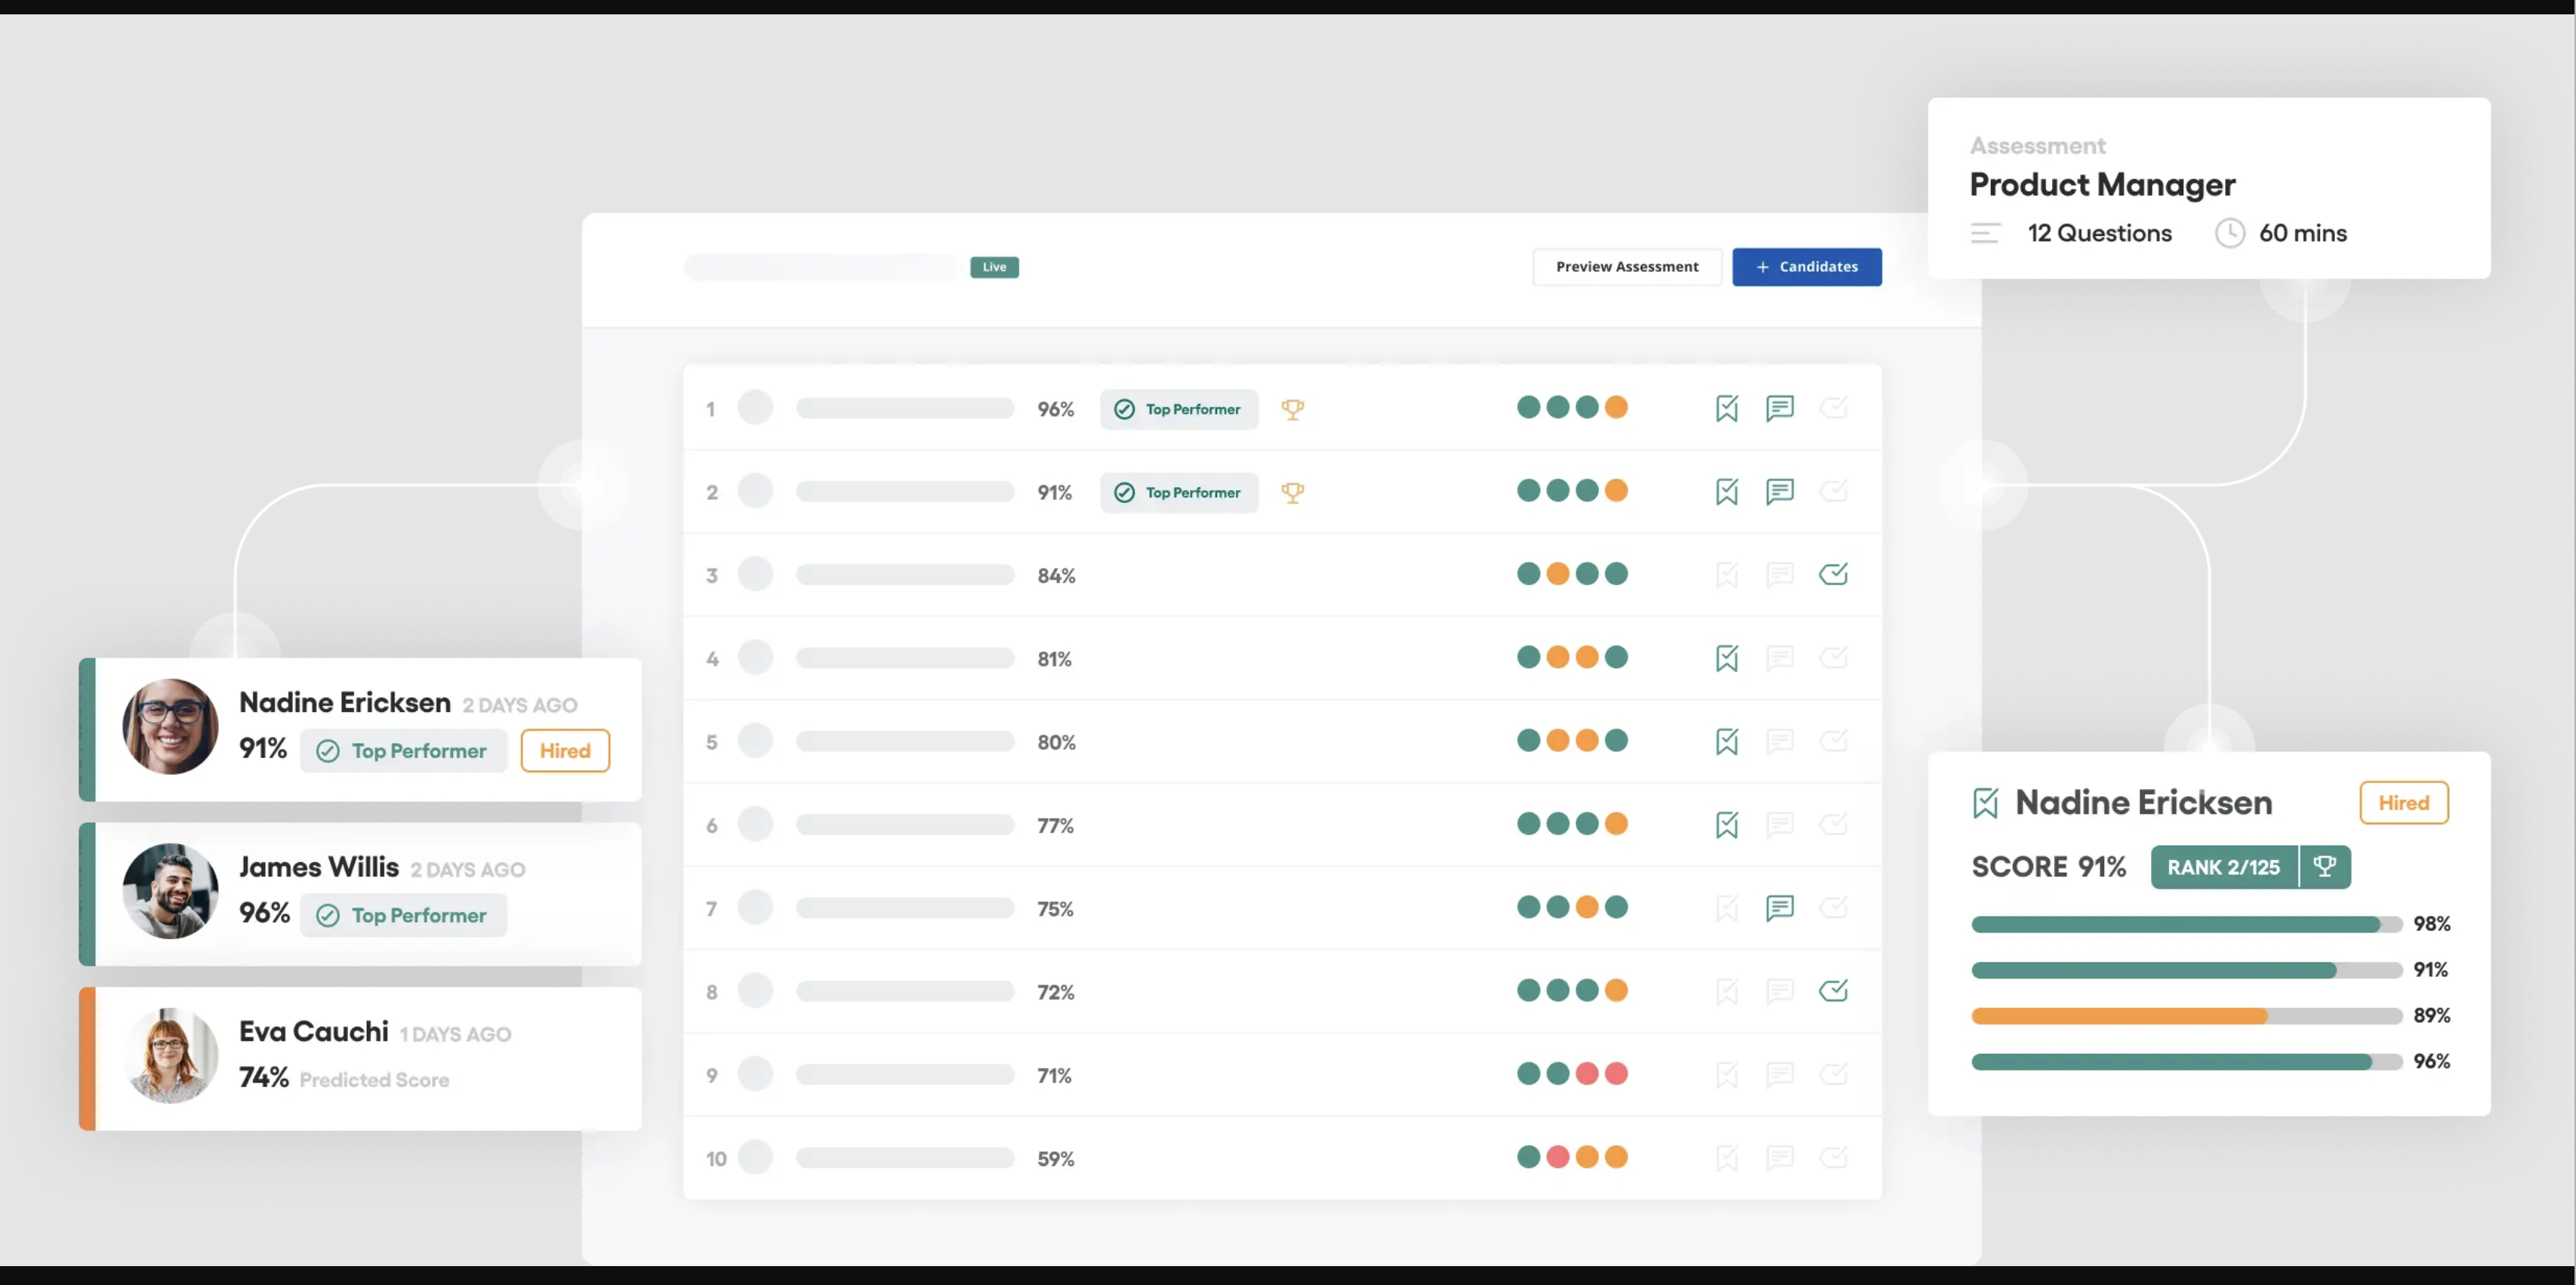Click the Top Performer badge in row 2

[x=1179, y=492]
